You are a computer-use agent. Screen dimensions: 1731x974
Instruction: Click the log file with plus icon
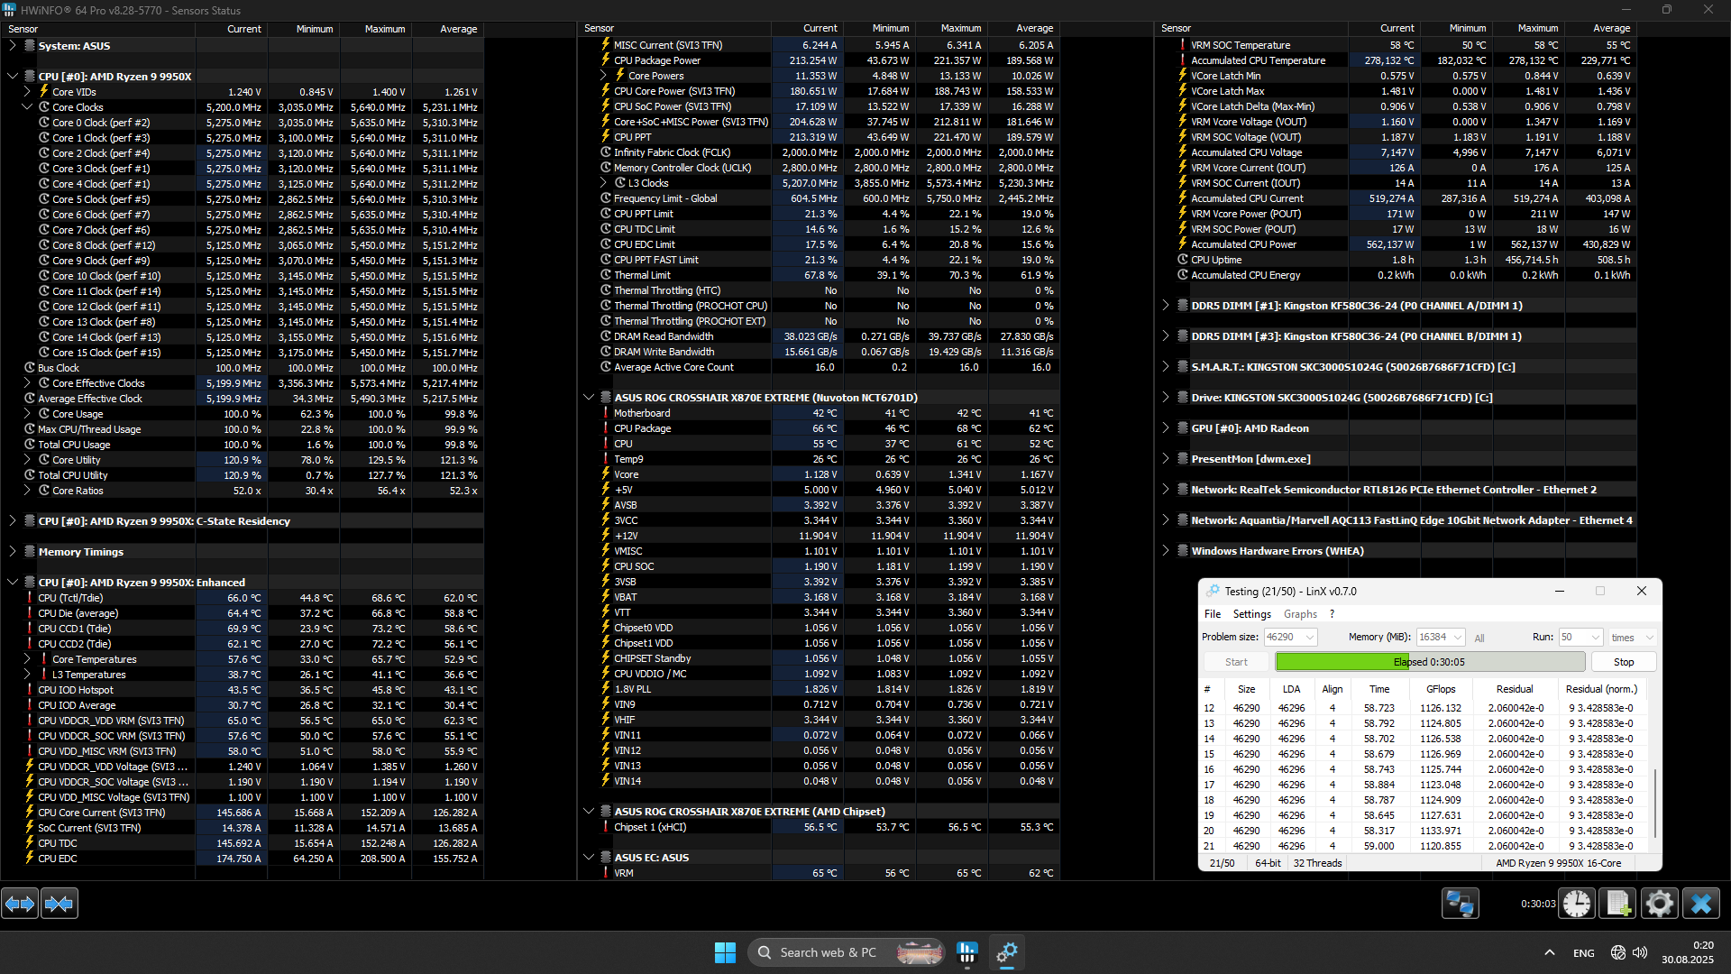coord(1617,903)
